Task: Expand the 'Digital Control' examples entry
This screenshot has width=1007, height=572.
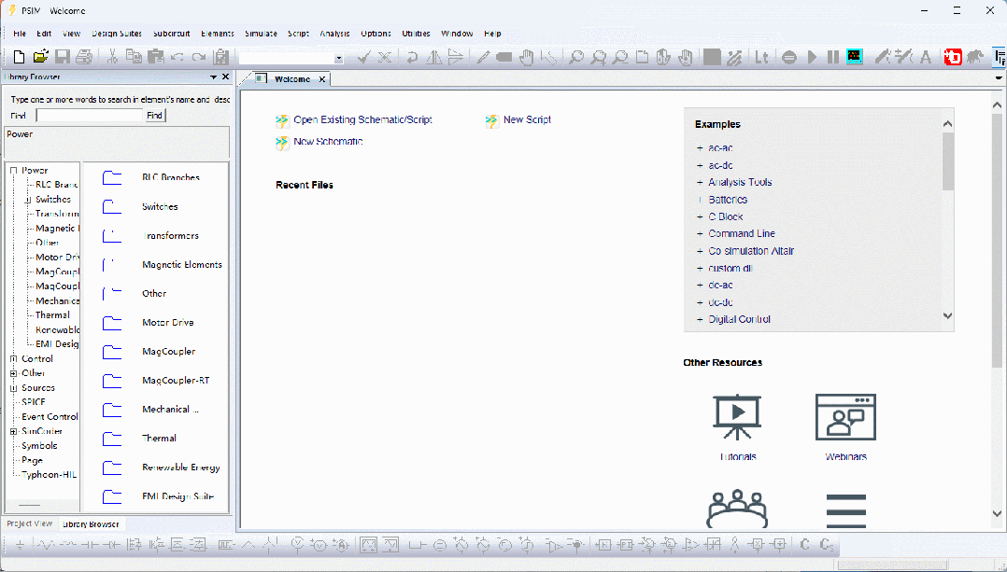Action: [700, 319]
